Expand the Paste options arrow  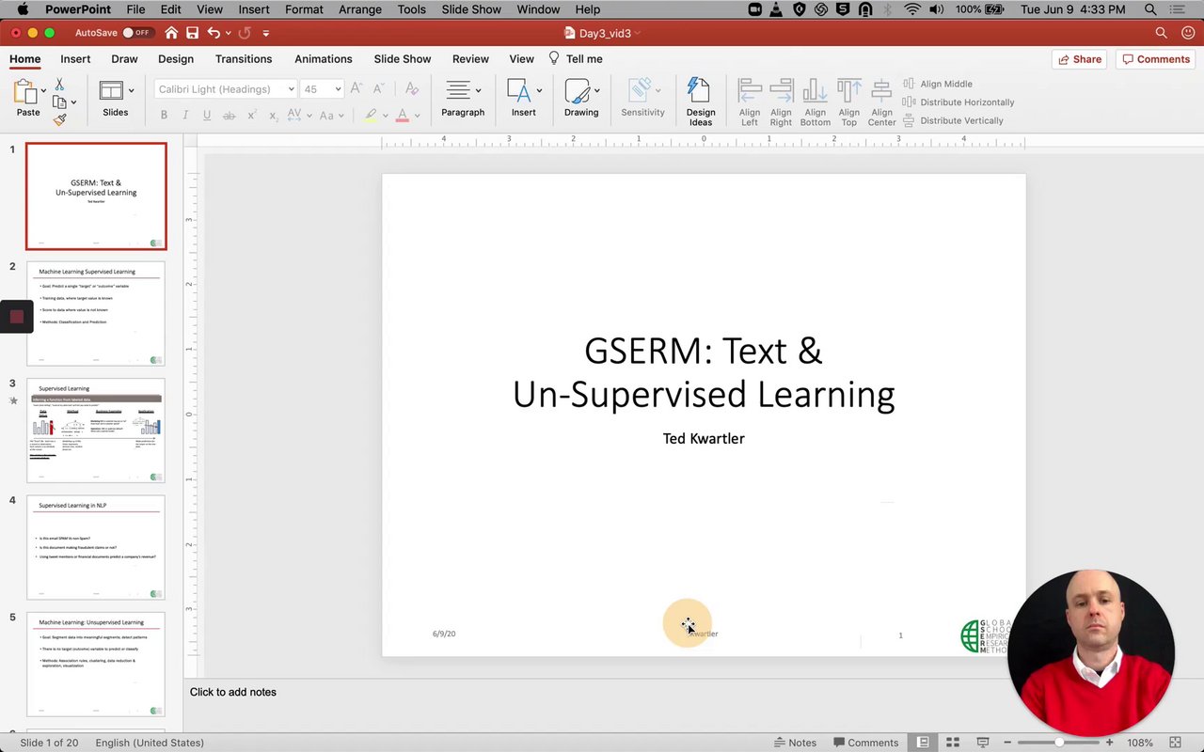click(x=43, y=91)
